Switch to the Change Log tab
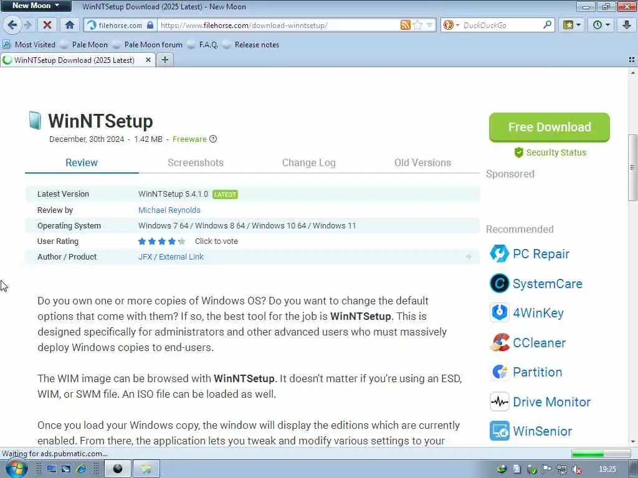Image resolution: width=638 pixels, height=478 pixels. 309,162
